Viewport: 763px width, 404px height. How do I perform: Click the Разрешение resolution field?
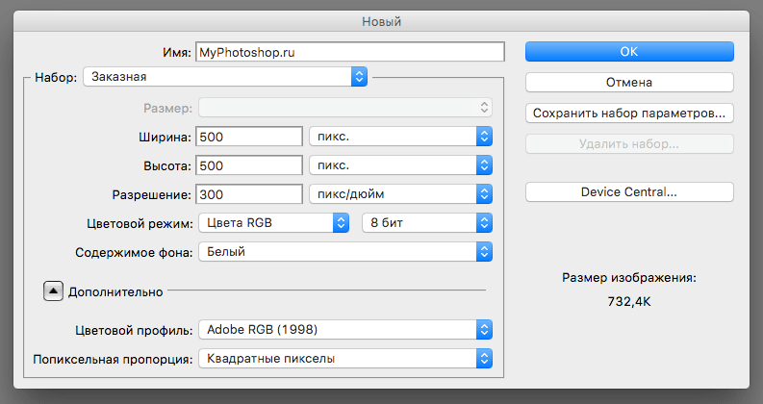[x=249, y=194]
